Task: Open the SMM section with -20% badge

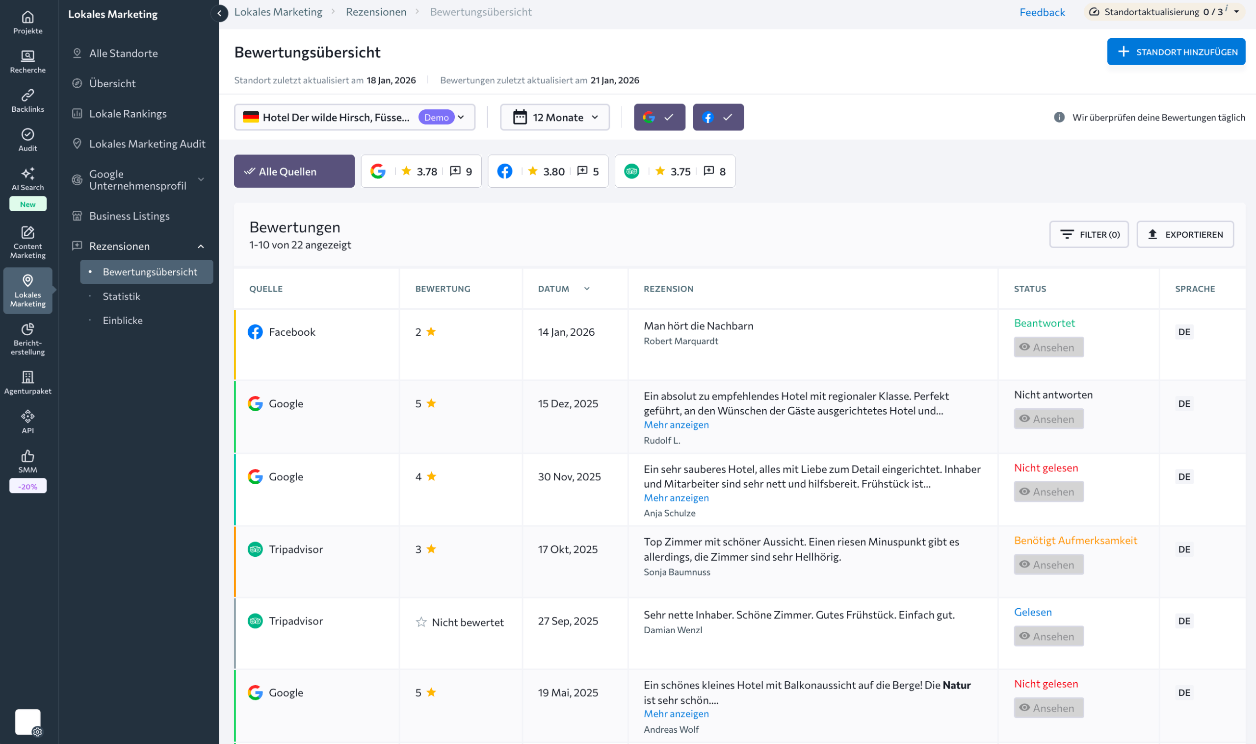Action: [27, 461]
